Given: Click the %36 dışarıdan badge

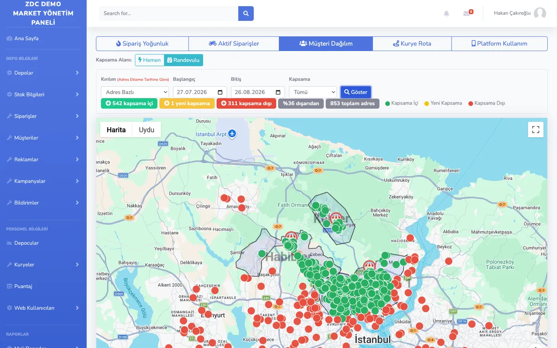Looking at the screenshot, I should click(301, 103).
